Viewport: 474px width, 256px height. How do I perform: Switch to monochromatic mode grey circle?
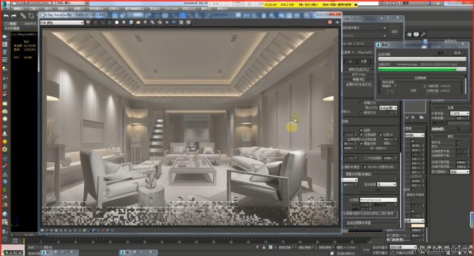coord(124,22)
